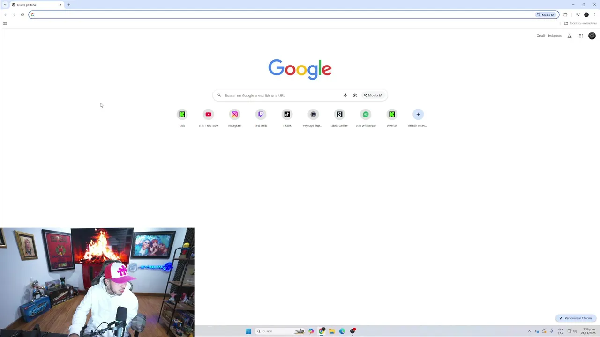Open Chrome profile avatar in toolbar

586,15
